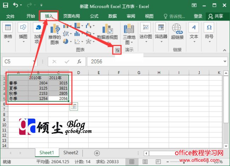Click 数据透视图 pivot chart button

[107, 33]
